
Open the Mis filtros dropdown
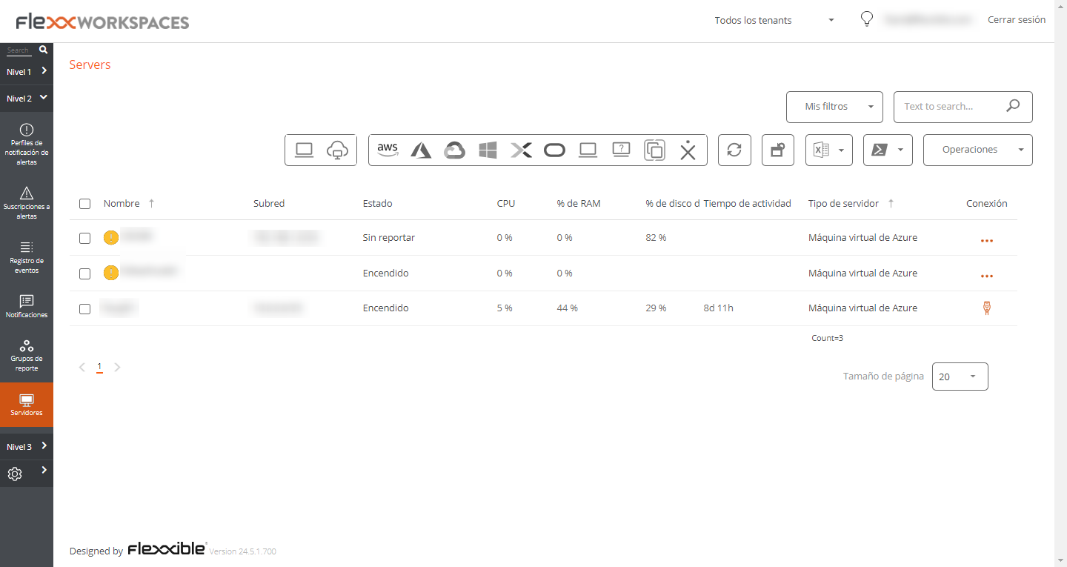[x=834, y=107]
